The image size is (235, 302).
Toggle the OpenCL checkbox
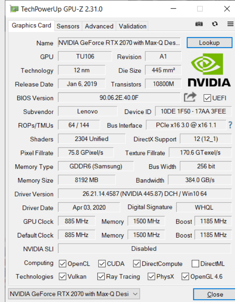point(63,264)
